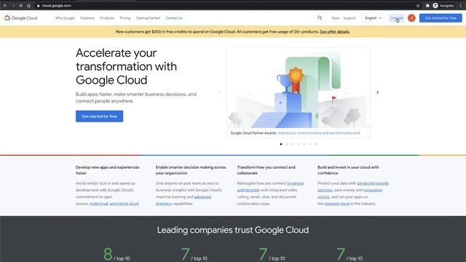
Task: Click the Google Cloud logo
Action: [x=21, y=18]
